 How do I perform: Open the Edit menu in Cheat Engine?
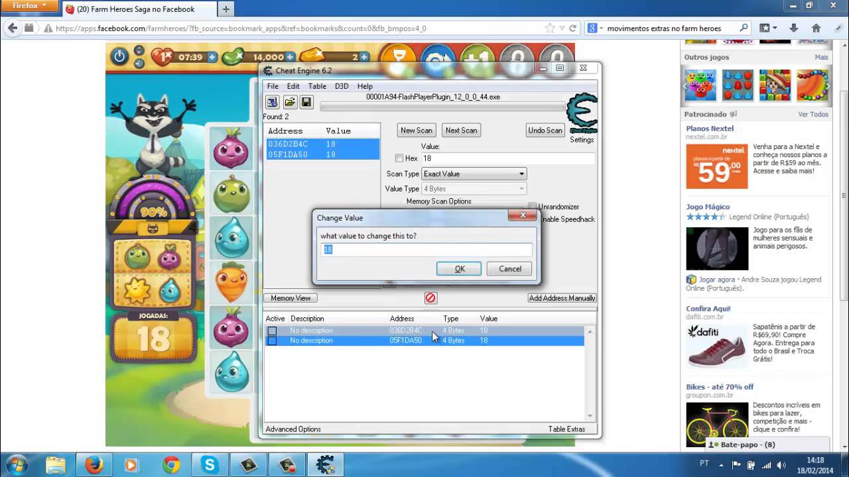pyautogui.click(x=293, y=86)
